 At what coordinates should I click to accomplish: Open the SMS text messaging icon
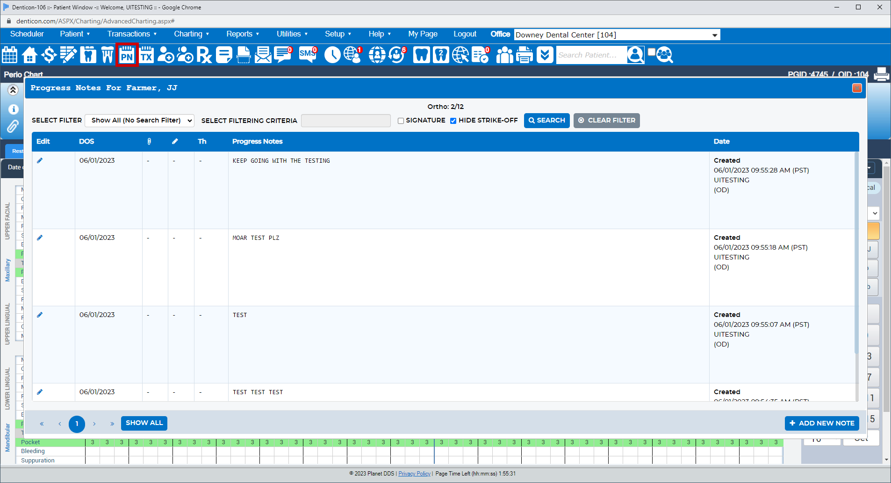(x=308, y=55)
